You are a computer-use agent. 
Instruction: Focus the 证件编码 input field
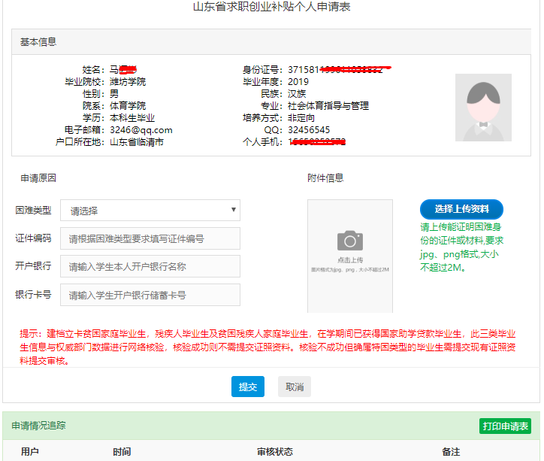[150, 238]
